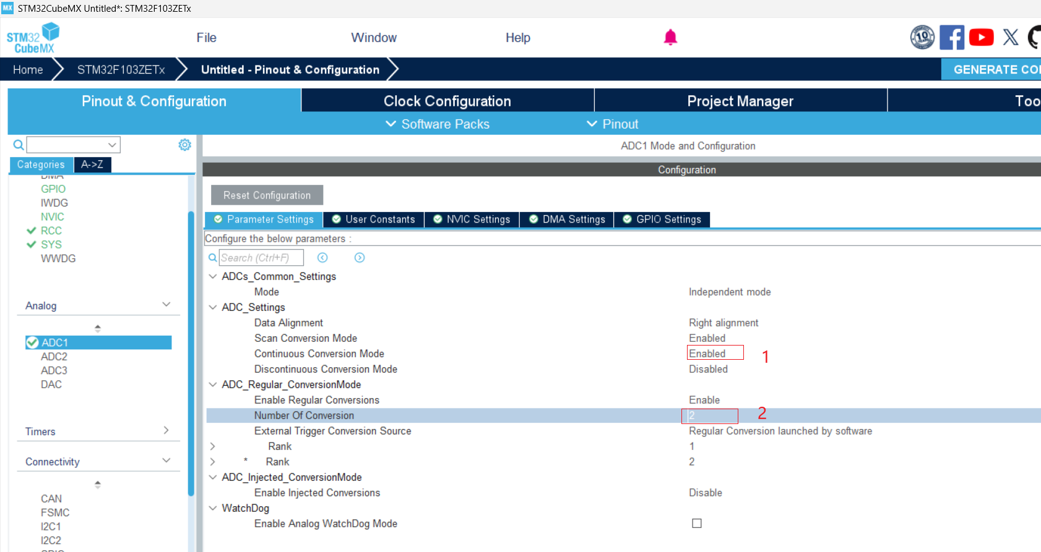The height and width of the screenshot is (552, 1041).
Task: Open the Software Packs dropdown
Action: tap(438, 124)
